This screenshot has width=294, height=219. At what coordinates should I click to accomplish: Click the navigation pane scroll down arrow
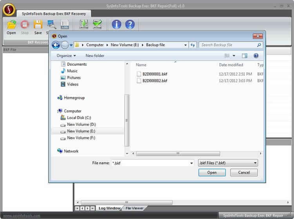tap(127, 154)
